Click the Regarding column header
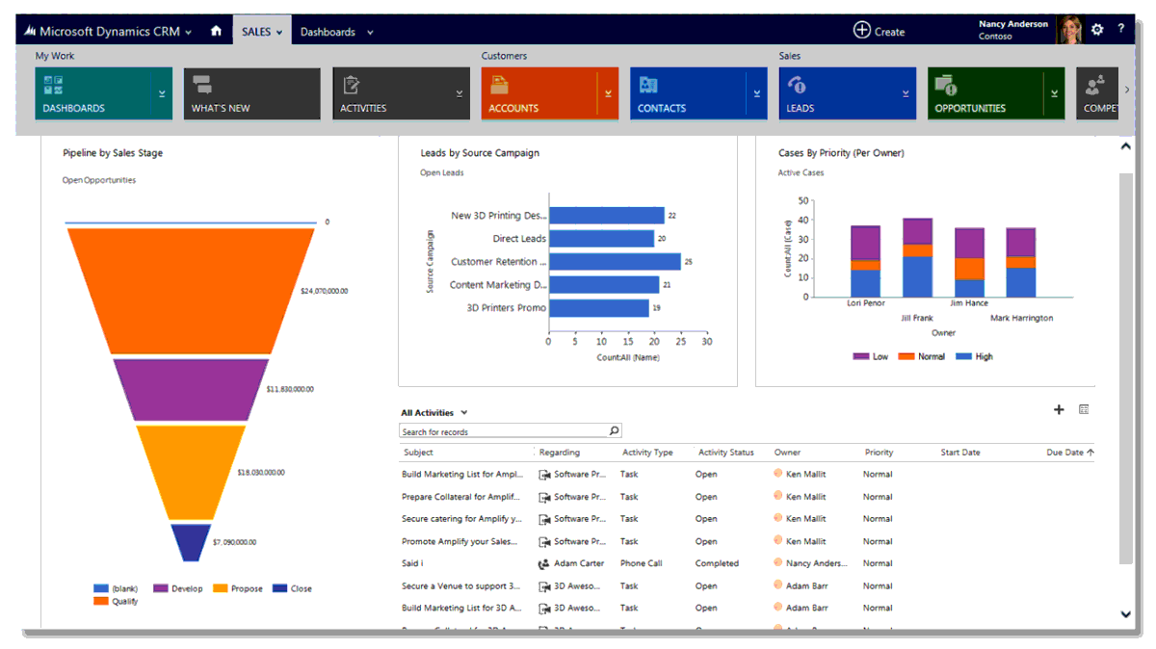The image size is (1156, 649). (x=560, y=453)
